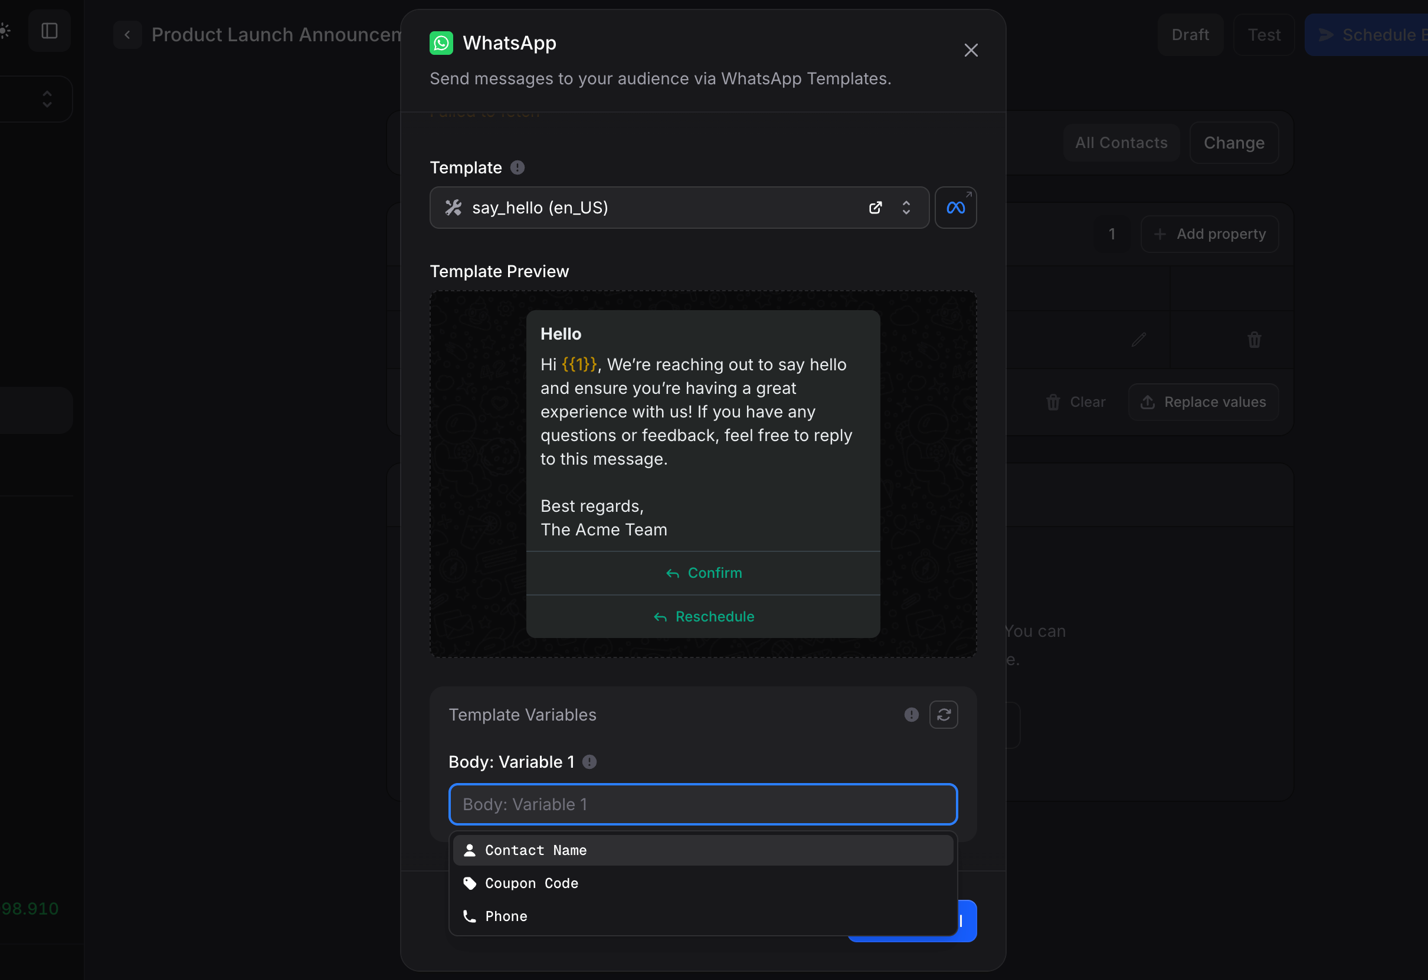Open Meta Business manager infinity icon
Image resolution: width=1428 pixels, height=980 pixels.
955,208
